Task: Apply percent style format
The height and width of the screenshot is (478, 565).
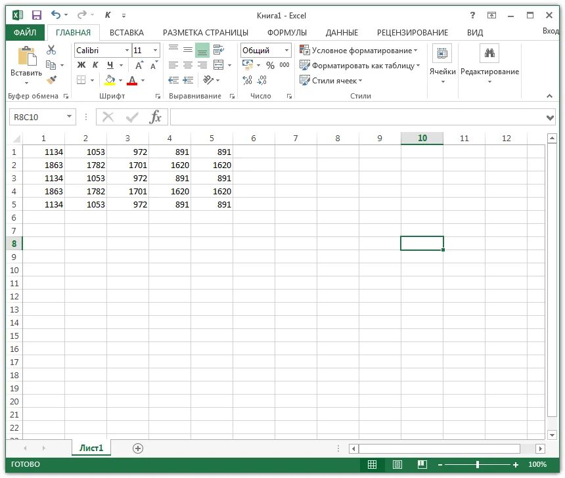Action: click(270, 65)
